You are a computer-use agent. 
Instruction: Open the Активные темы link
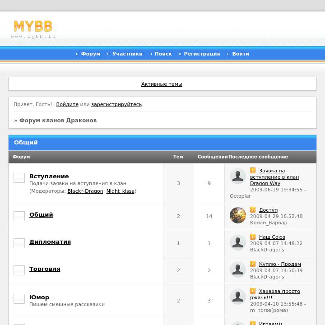[162, 84]
